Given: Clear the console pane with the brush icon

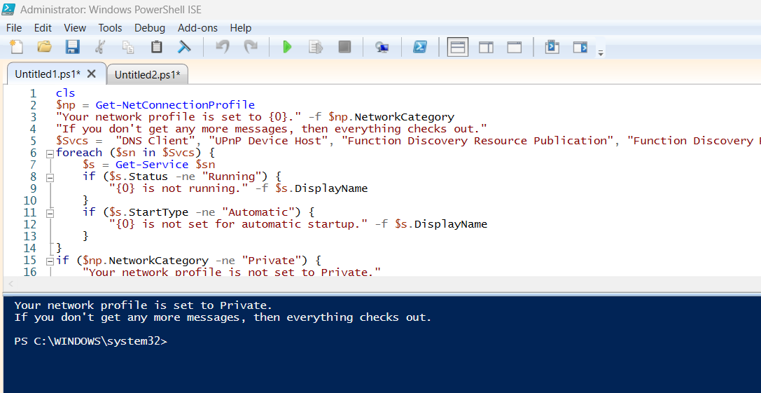Looking at the screenshot, I should [x=184, y=47].
